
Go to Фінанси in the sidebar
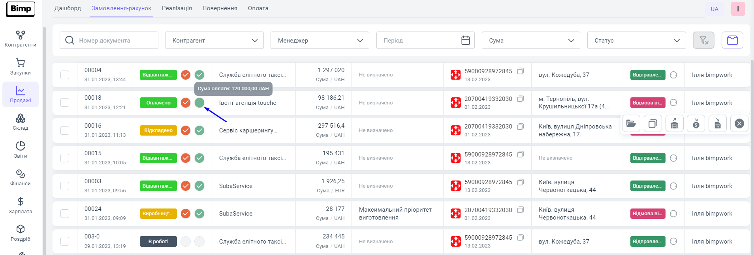(x=21, y=178)
